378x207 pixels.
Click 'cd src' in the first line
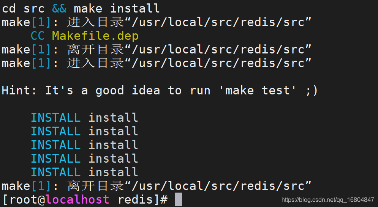(x=23, y=8)
